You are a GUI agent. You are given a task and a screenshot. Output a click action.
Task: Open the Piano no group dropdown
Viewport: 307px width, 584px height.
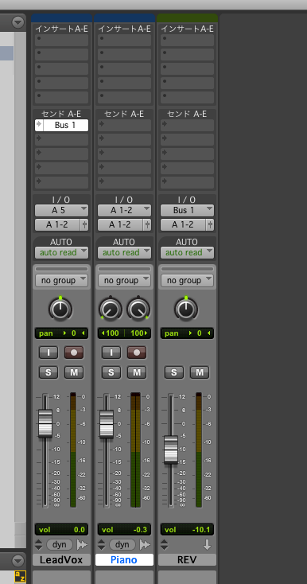(124, 280)
